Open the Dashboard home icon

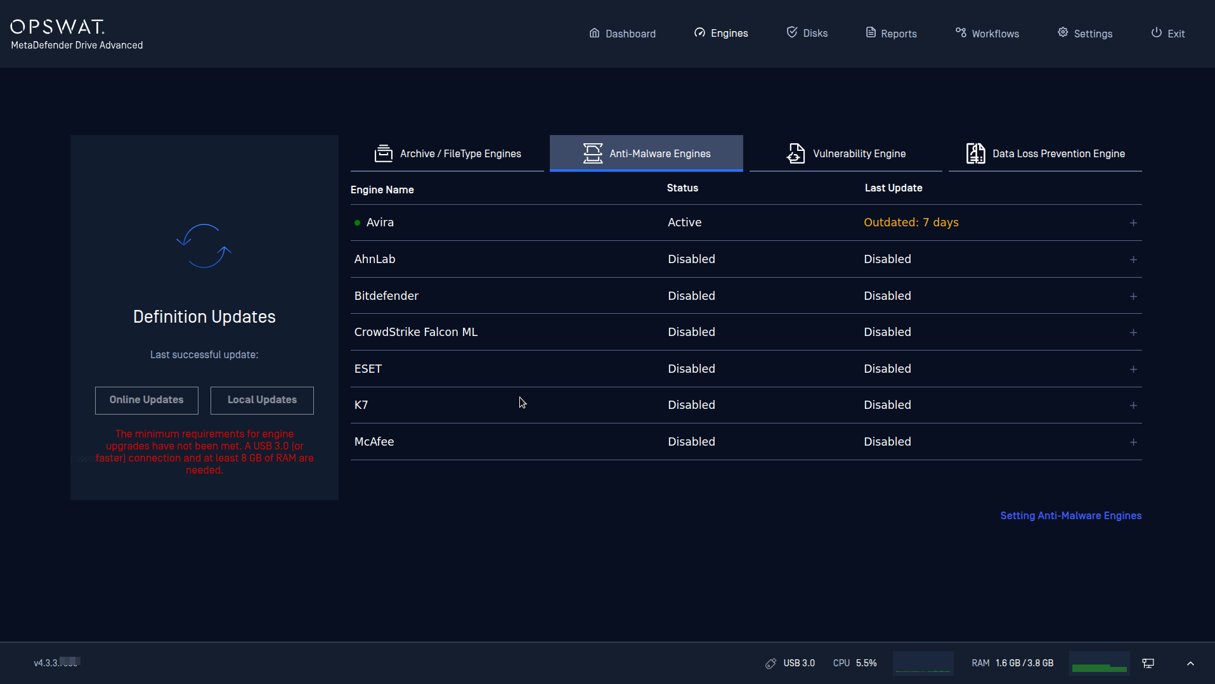(594, 33)
